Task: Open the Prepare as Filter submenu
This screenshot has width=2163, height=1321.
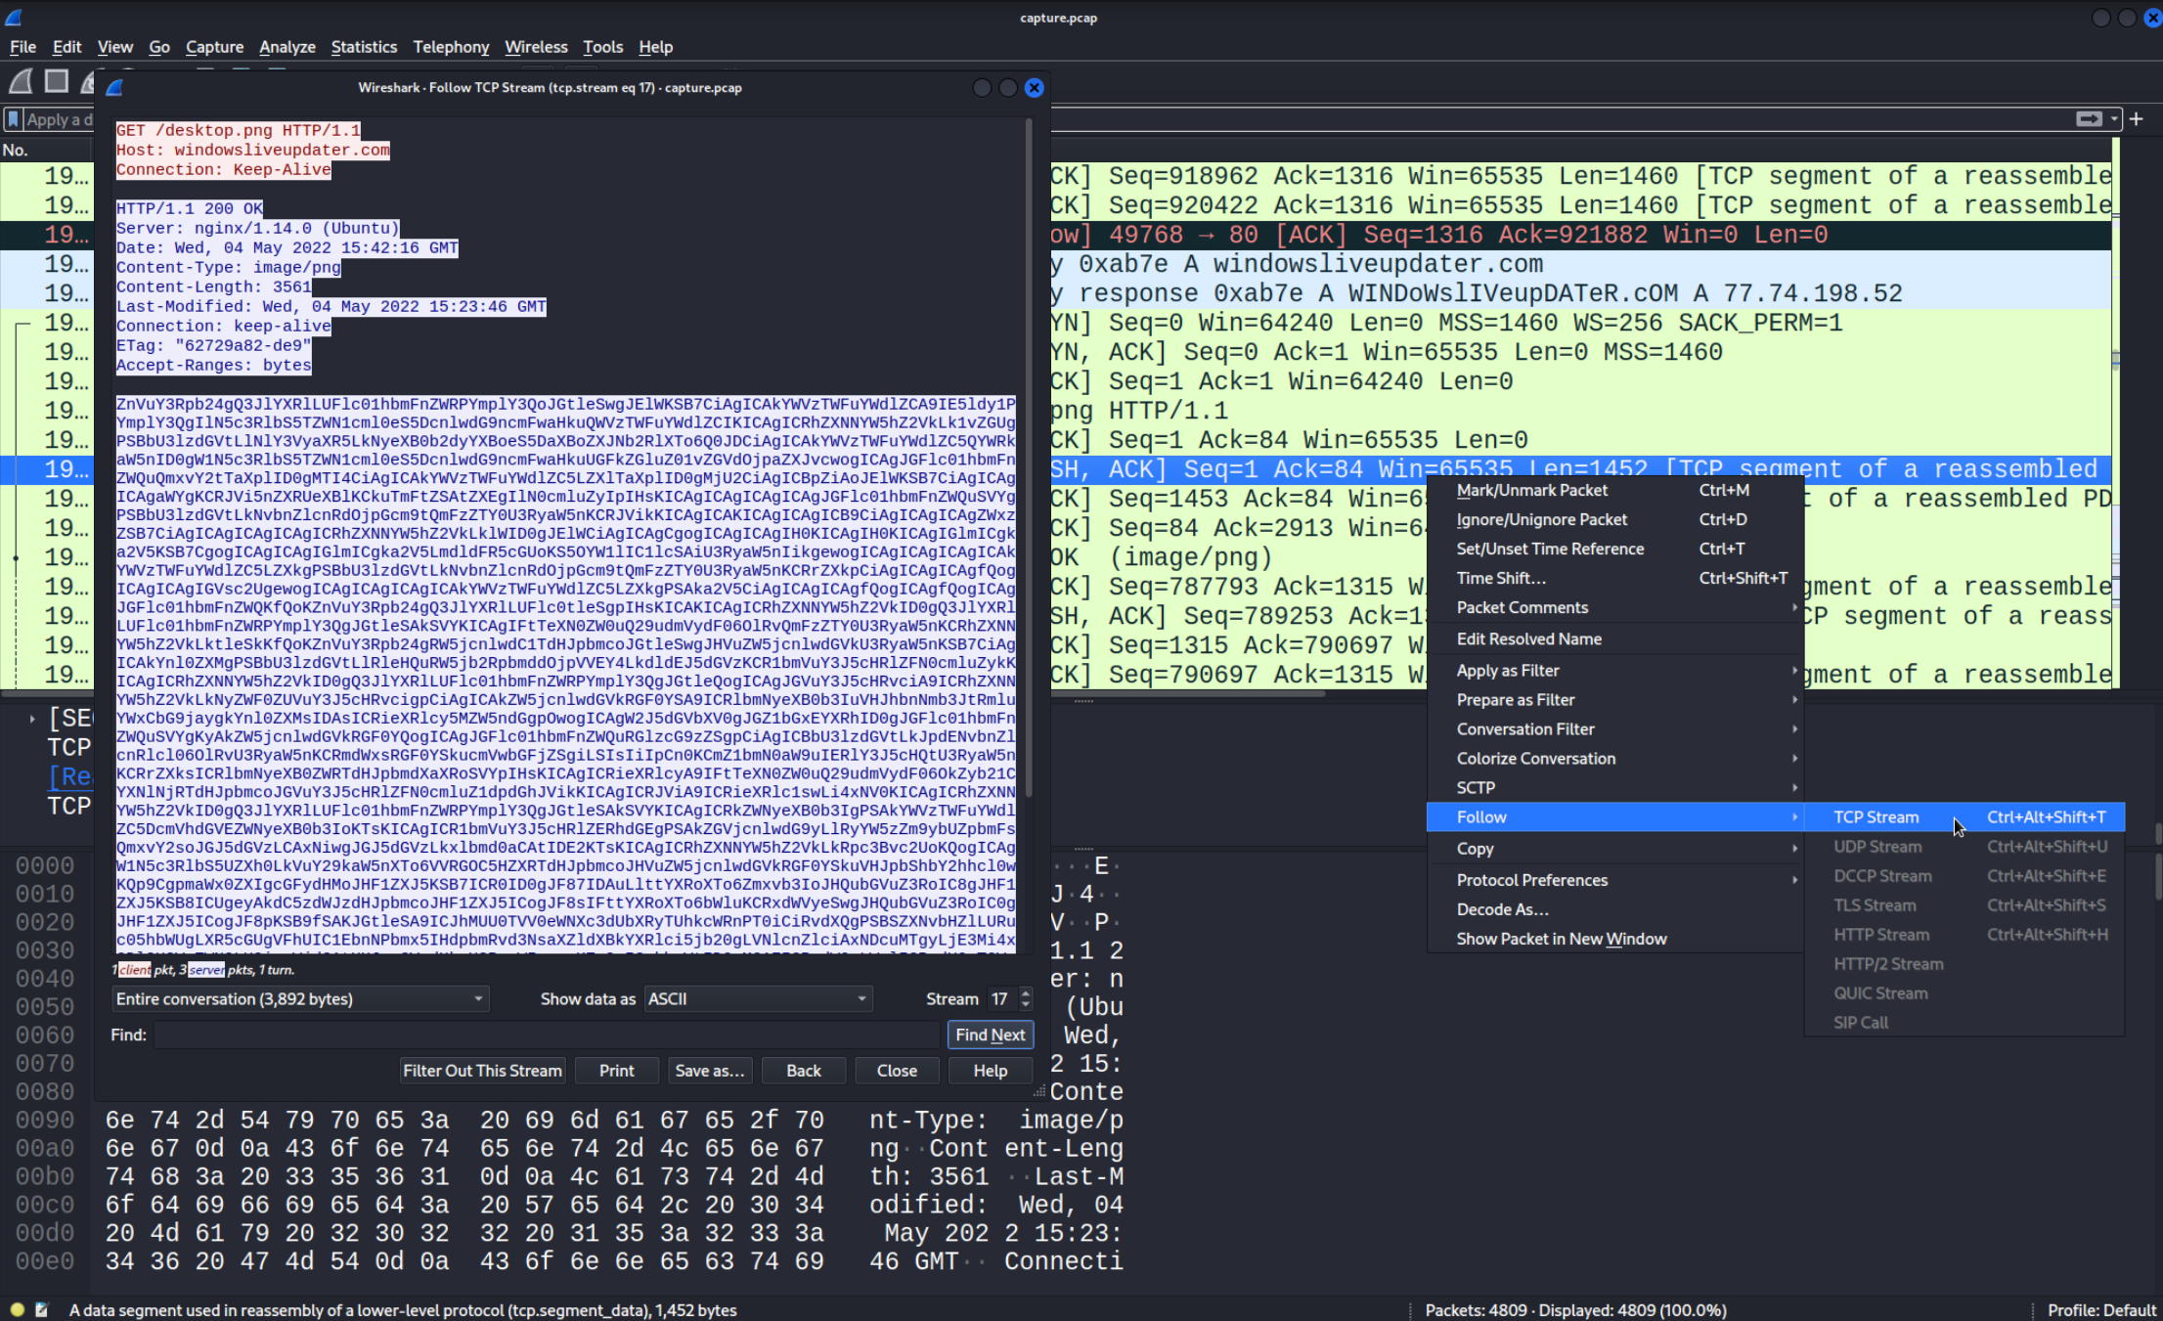Action: coord(1615,699)
